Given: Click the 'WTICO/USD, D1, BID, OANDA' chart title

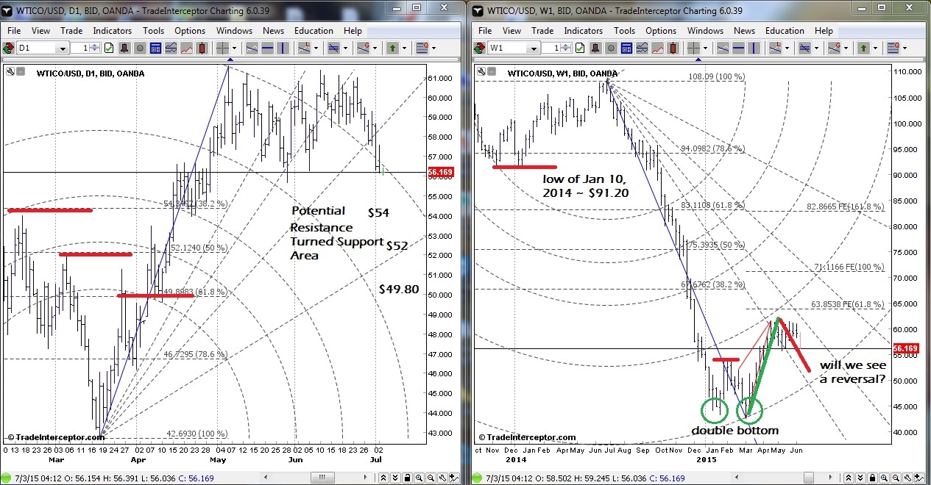Looking at the screenshot, I should [x=90, y=73].
